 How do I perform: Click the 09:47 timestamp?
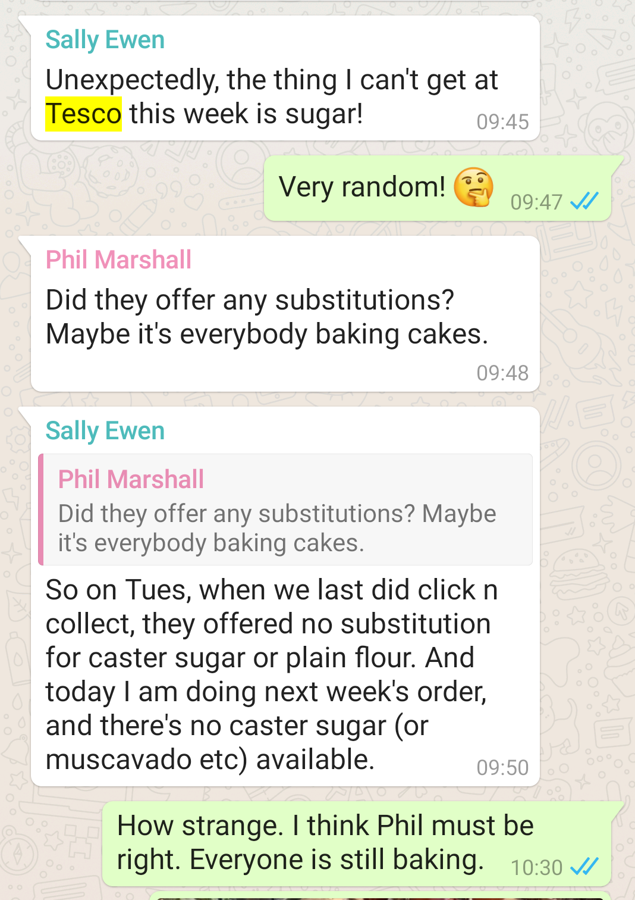(536, 202)
